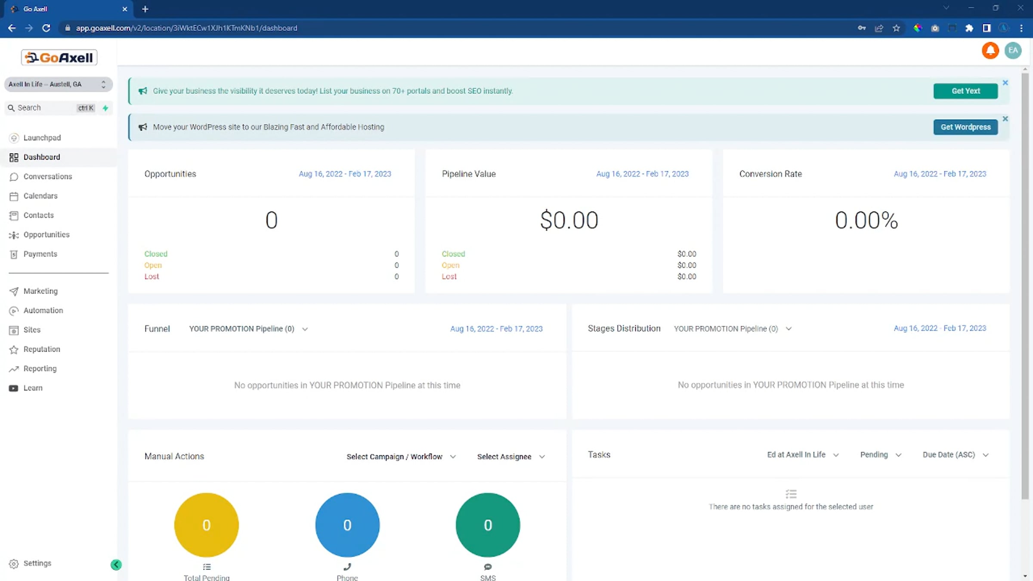Open the EA user avatar menu
The image size is (1033, 581).
1013,51
